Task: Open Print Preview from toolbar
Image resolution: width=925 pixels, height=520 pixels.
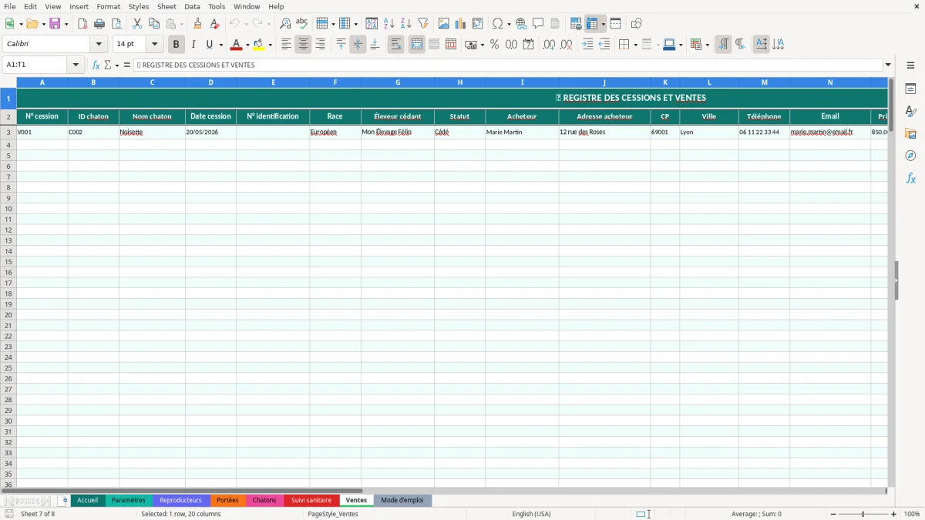Action: coord(116,24)
